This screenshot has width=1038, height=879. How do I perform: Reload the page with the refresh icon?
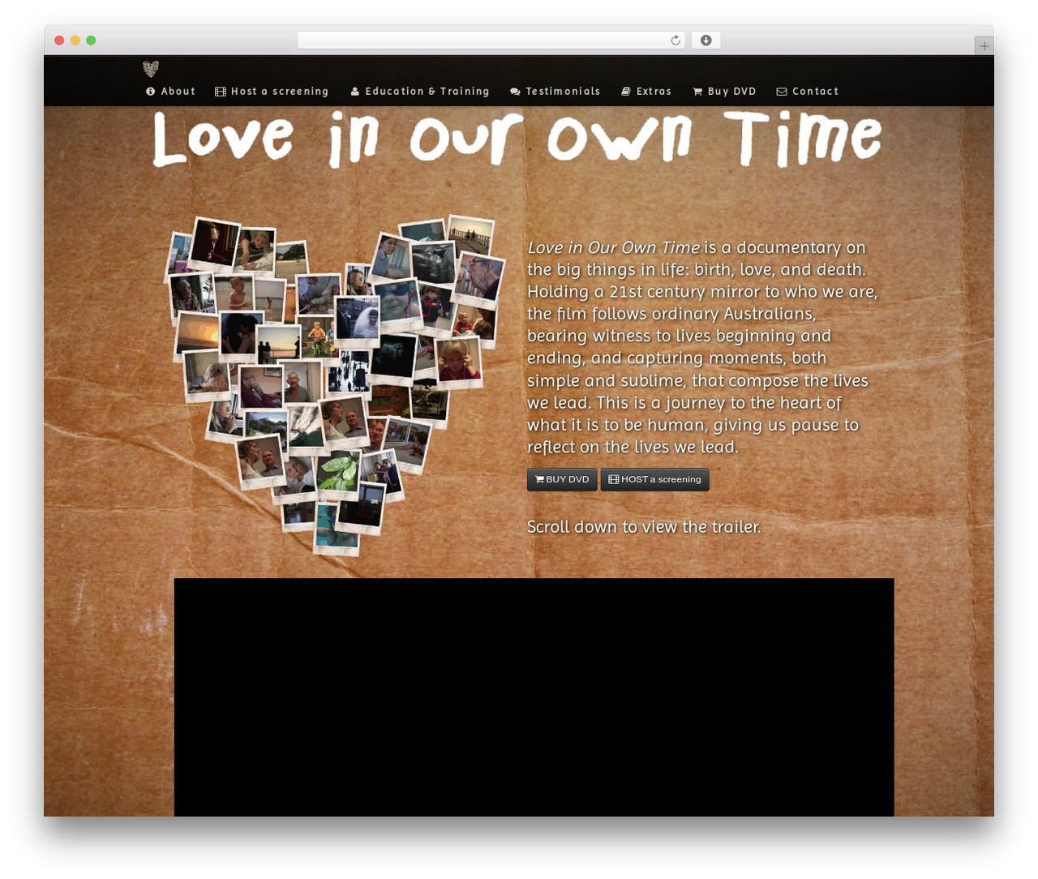[676, 41]
